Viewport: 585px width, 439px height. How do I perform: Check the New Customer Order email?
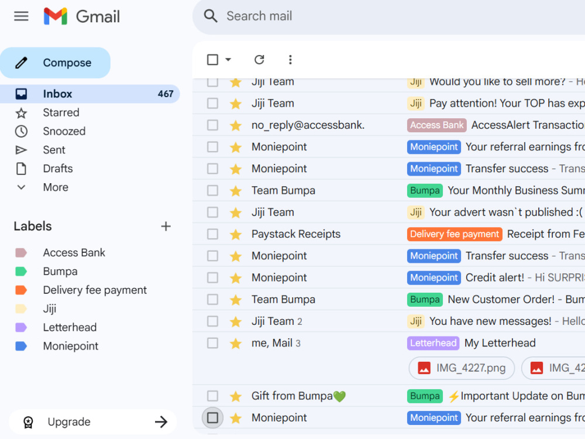[213, 299]
